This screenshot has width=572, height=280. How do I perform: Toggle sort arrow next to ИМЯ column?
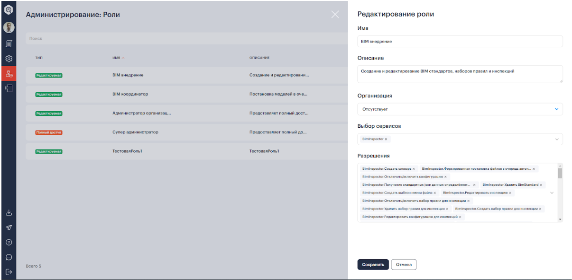(123, 58)
